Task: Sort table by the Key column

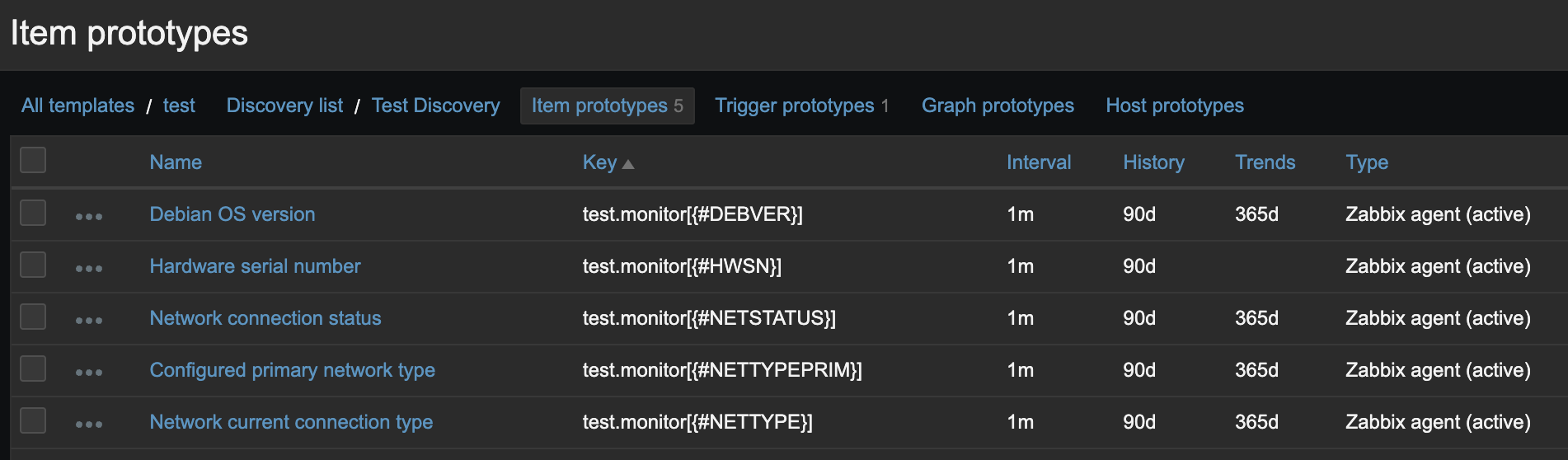Action: coord(599,162)
